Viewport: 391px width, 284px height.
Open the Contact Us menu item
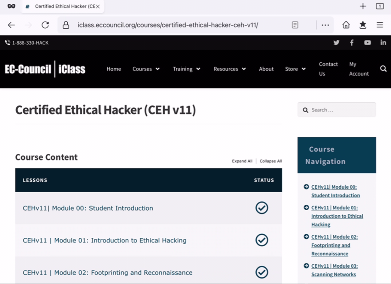pos(328,69)
